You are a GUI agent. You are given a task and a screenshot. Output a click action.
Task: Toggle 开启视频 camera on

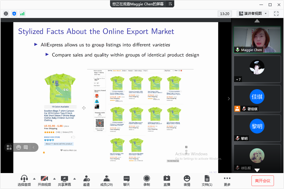[x=44, y=181]
